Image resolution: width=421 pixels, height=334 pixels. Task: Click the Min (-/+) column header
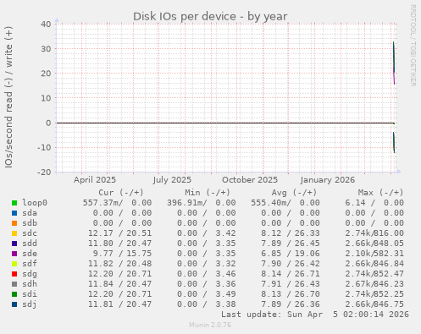point(208,193)
